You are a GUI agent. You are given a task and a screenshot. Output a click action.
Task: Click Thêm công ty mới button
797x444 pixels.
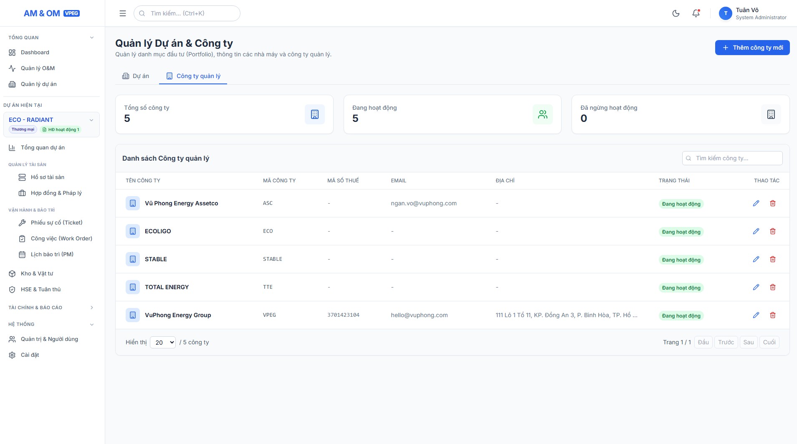pos(752,48)
